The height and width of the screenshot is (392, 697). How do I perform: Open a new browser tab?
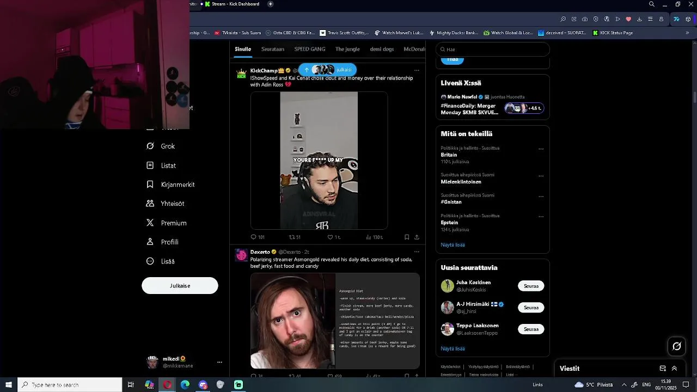271,4
